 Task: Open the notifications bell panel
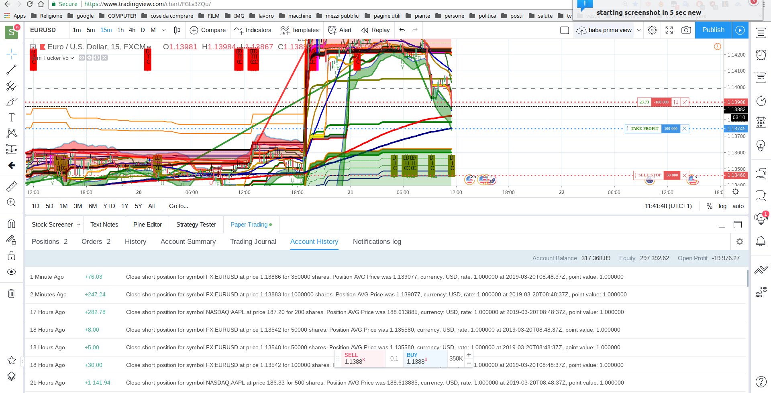tap(761, 241)
